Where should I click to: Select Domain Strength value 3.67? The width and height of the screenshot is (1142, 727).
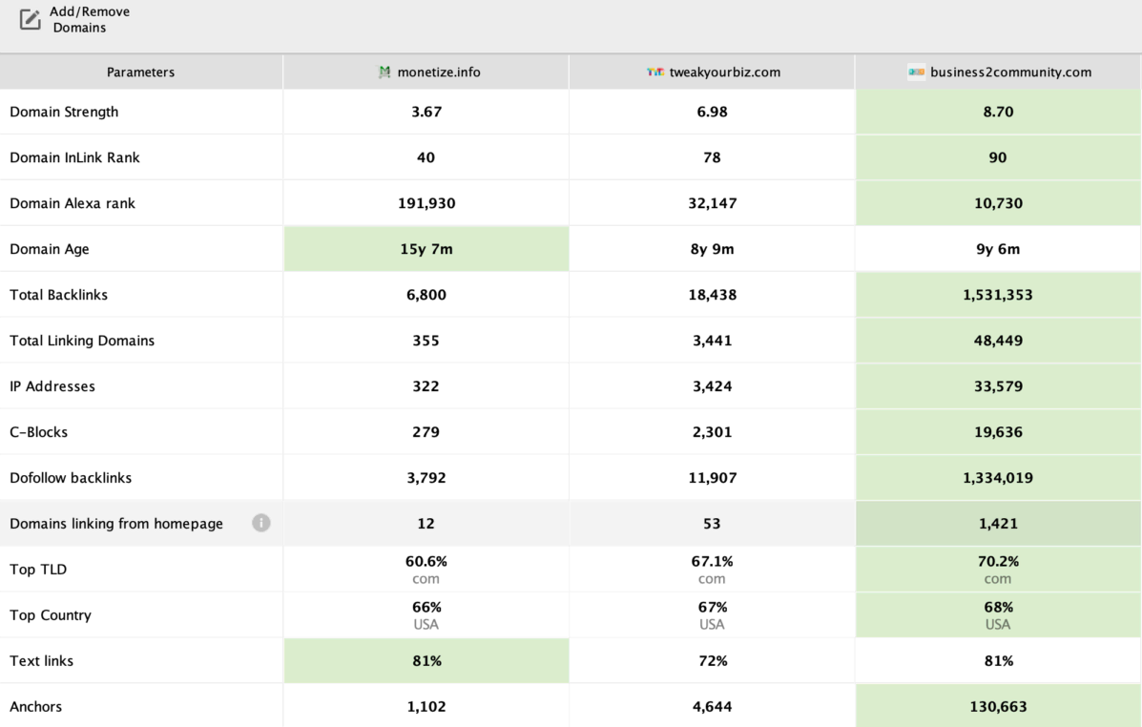tap(426, 113)
